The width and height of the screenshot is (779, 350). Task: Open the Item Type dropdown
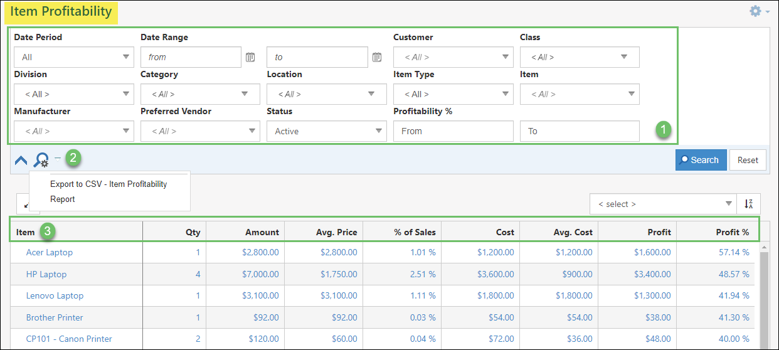pos(453,94)
